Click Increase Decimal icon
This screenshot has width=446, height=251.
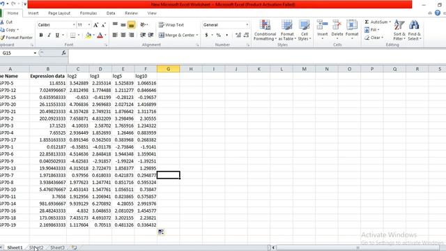click(x=238, y=35)
